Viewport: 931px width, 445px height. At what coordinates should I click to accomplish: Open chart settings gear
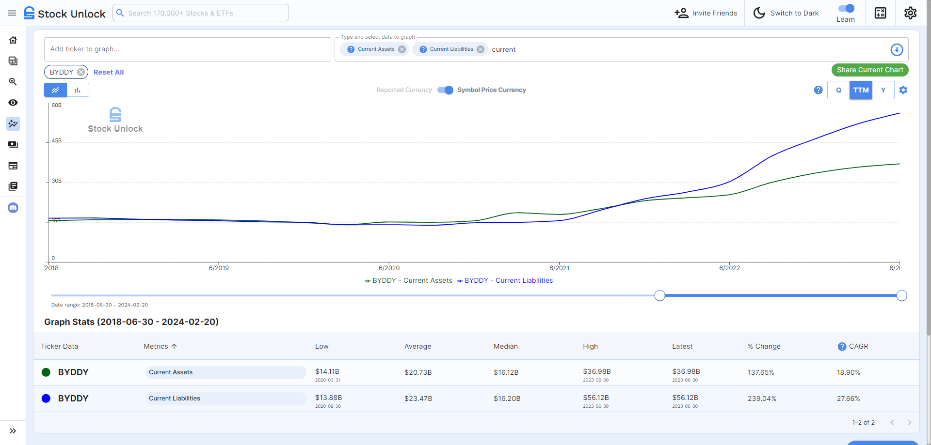point(903,90)
